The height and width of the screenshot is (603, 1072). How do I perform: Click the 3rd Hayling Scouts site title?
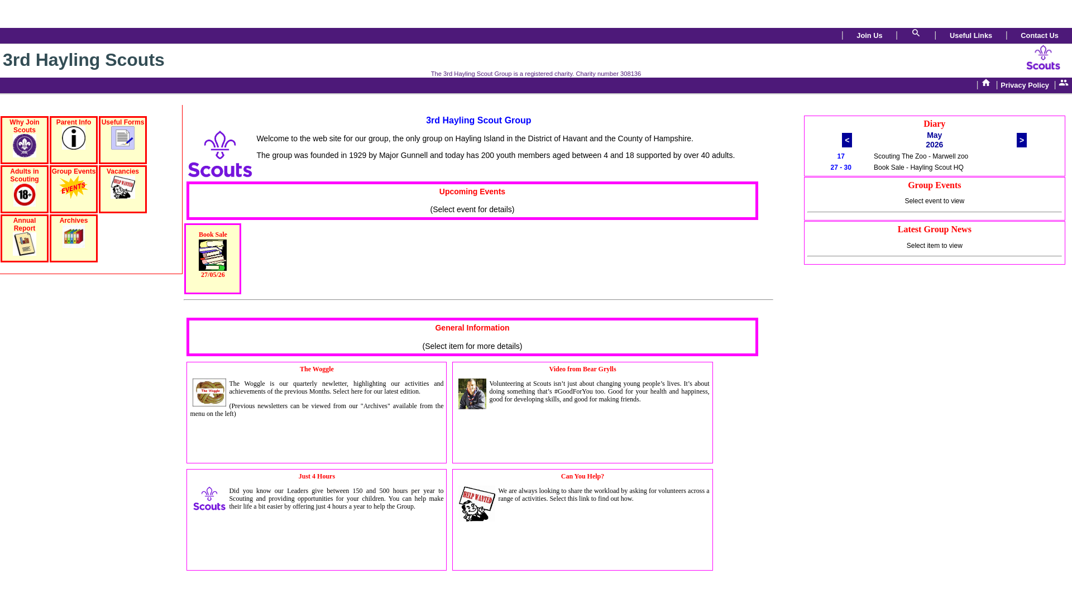click(84, 60)
